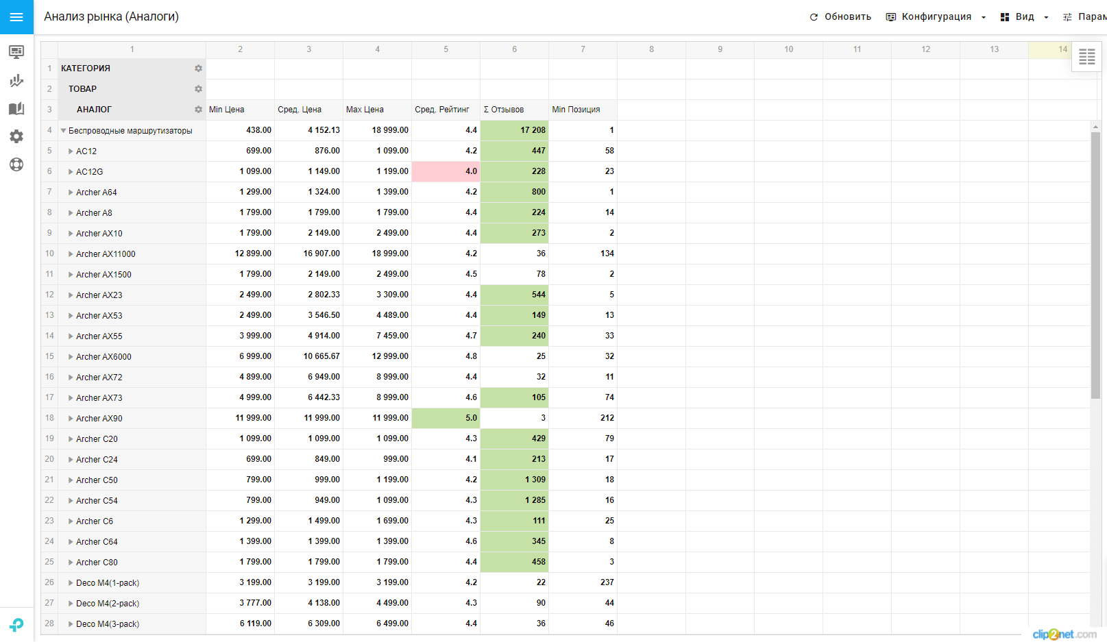This screenshot has height=642, width=1107.
Task: Click the gear icon in ТОВАР row
Action: 198,89
